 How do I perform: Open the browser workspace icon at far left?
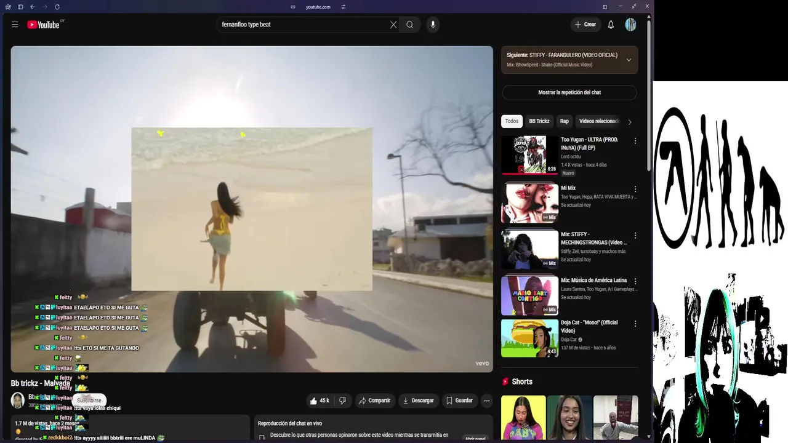(x=8, y=7)
